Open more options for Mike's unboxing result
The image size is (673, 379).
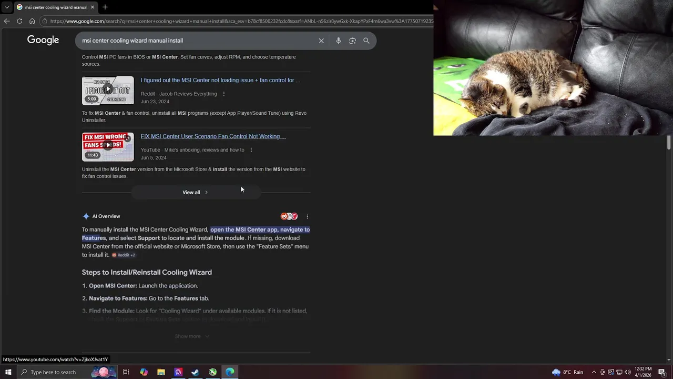tap(251, 150)
